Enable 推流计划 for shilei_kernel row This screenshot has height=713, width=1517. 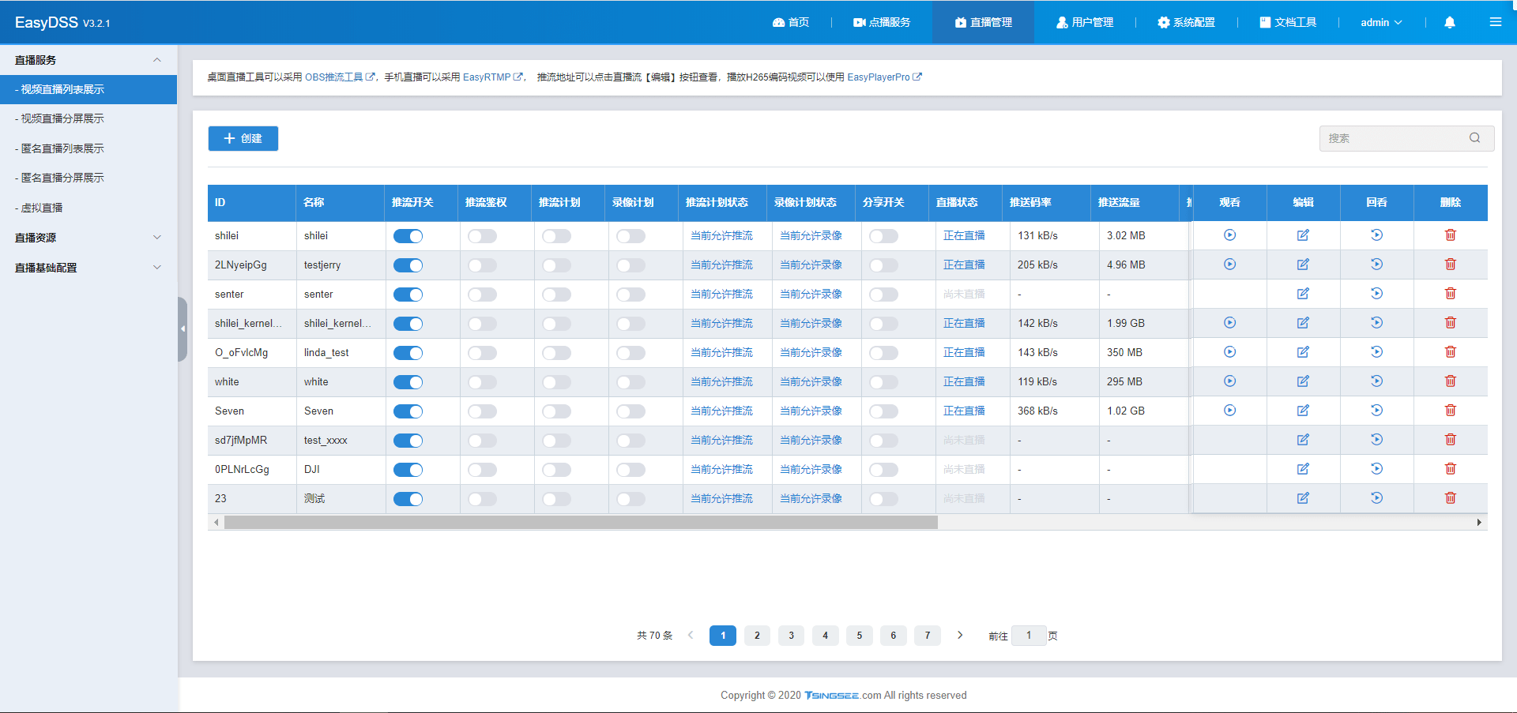[556, 324]
